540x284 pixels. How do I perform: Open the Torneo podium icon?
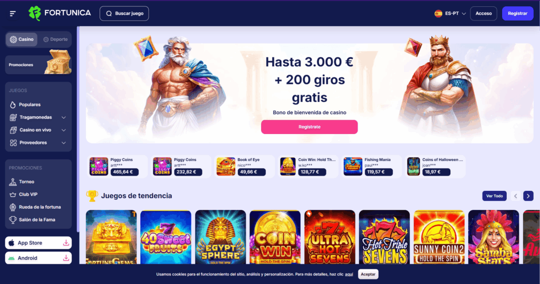click(x=13, y=181)
